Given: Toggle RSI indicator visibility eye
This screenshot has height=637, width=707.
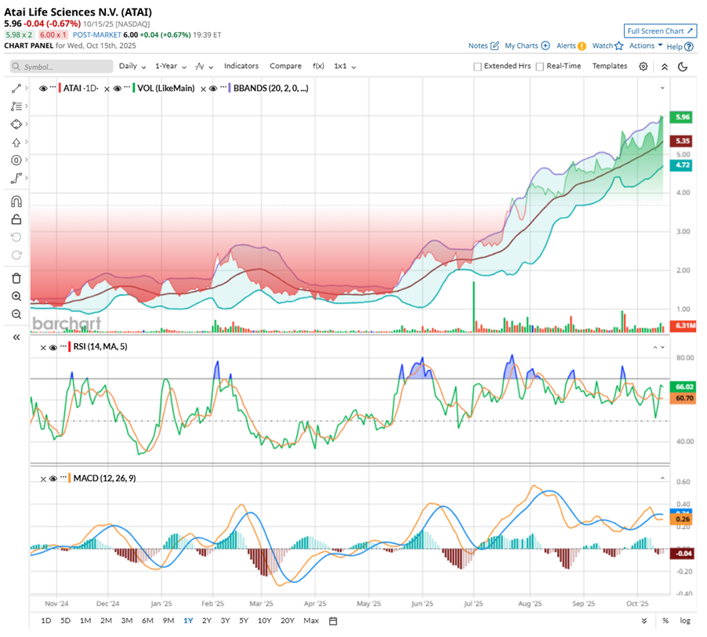Looking at the screenshot, I should click(53, 348).
